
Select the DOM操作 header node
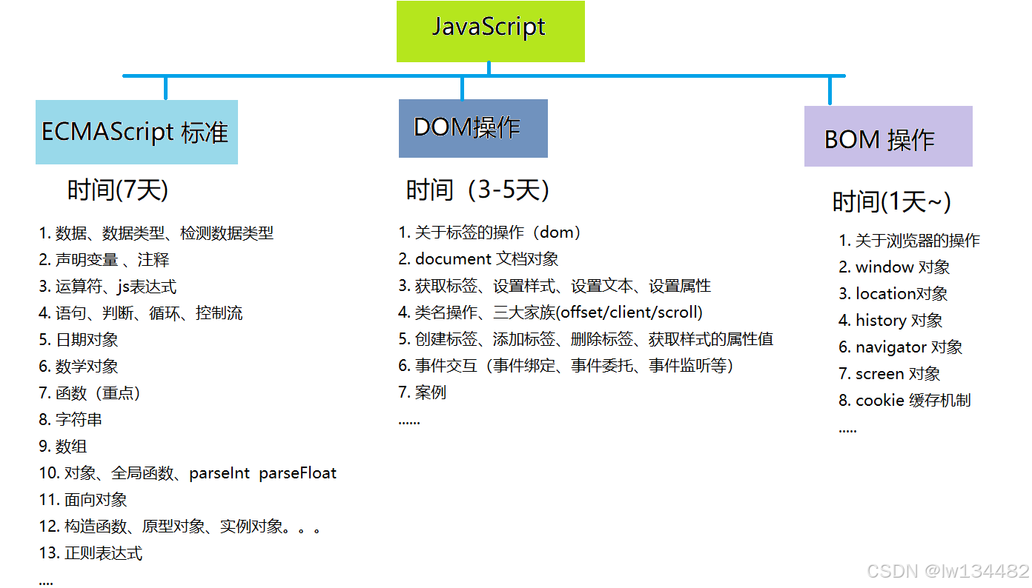click(x=472, y=128)
